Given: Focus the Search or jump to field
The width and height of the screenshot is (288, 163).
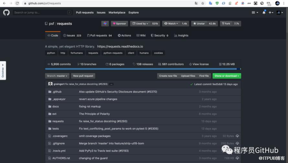Looking at the screenshot, I should pos(42,13).
